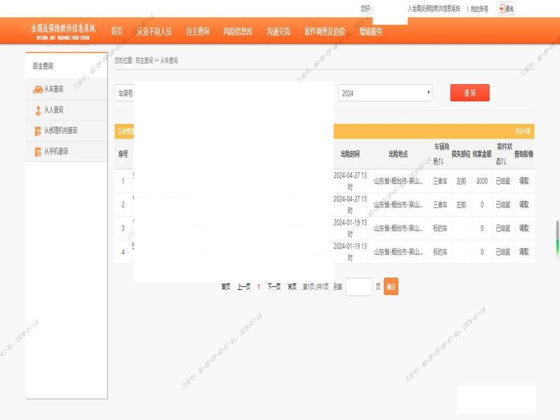Click the icon beside 从修理机构查询
The height and width of the screenshot is (420, 560).
tap(38, 131)
